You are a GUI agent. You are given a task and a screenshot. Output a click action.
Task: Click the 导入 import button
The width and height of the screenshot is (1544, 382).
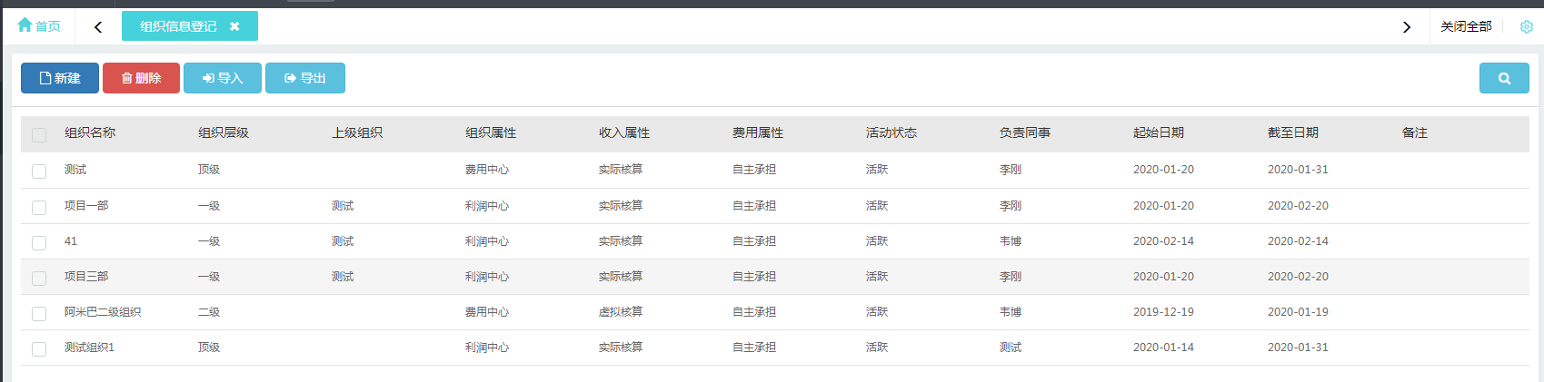click(223, 78)
